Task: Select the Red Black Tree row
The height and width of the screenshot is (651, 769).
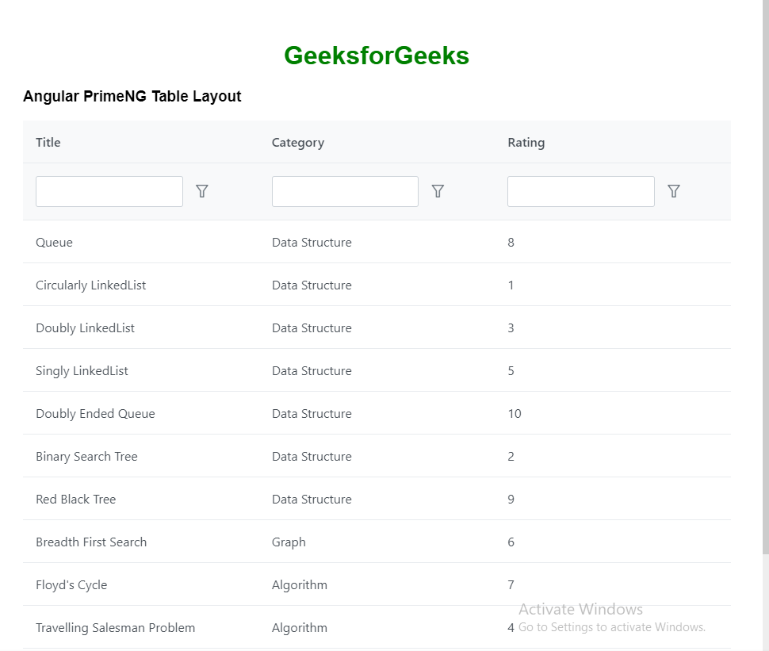Action: pos(76,500)
